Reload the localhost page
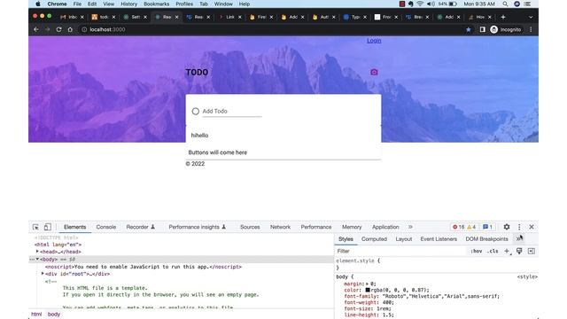Viewport: 567px width, 319px height. (59, 29)
